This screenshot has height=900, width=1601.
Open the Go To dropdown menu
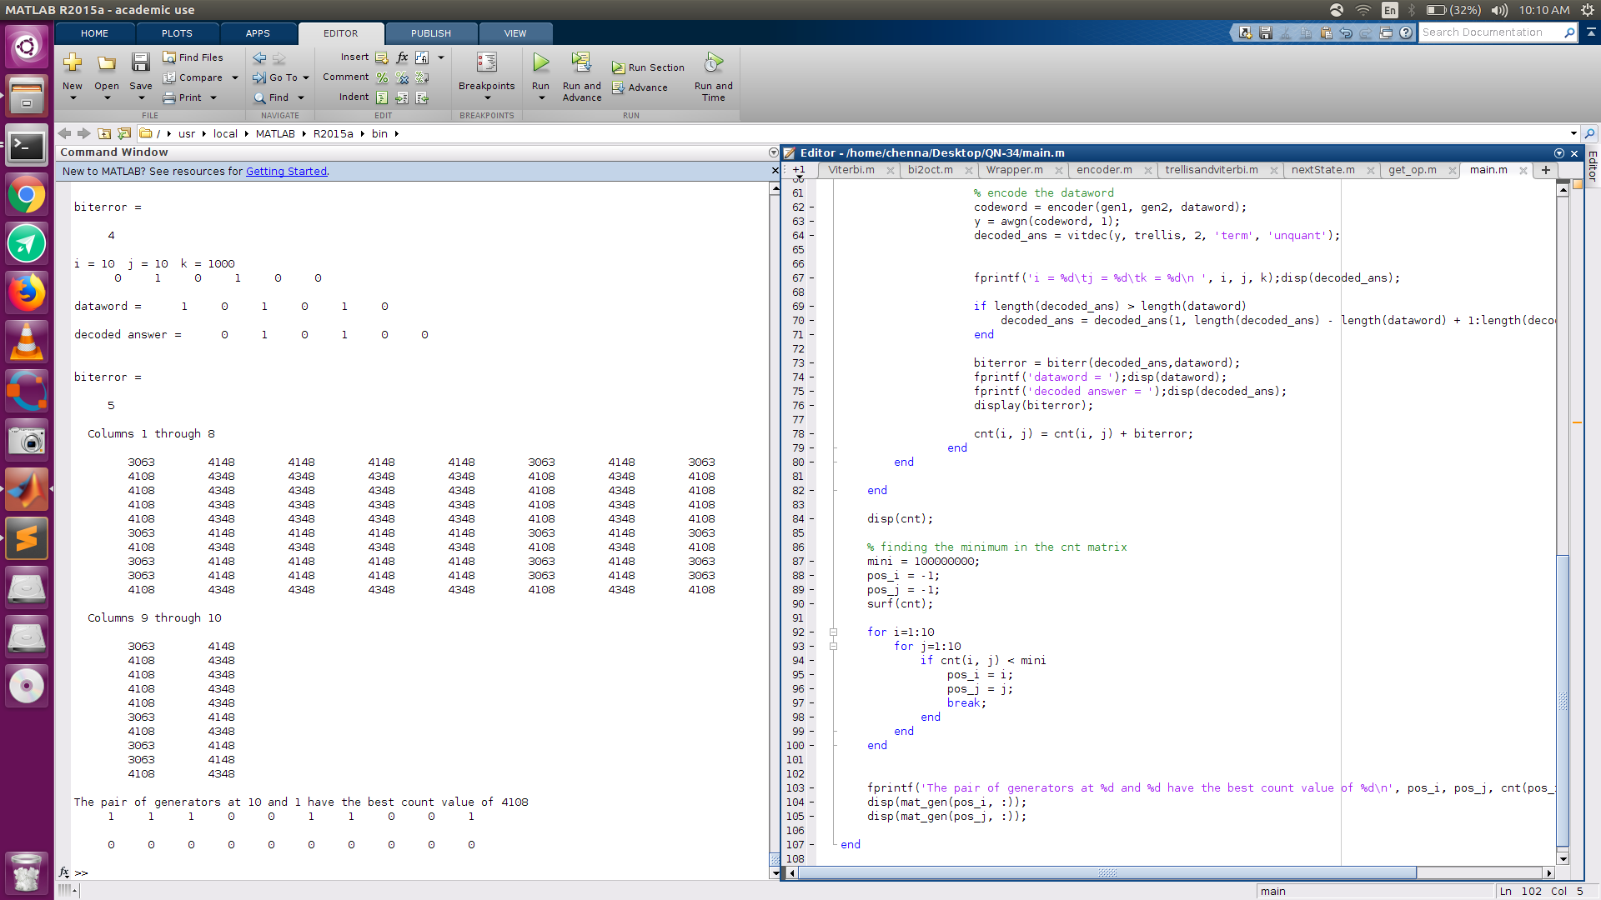click(x=306, y=77)
